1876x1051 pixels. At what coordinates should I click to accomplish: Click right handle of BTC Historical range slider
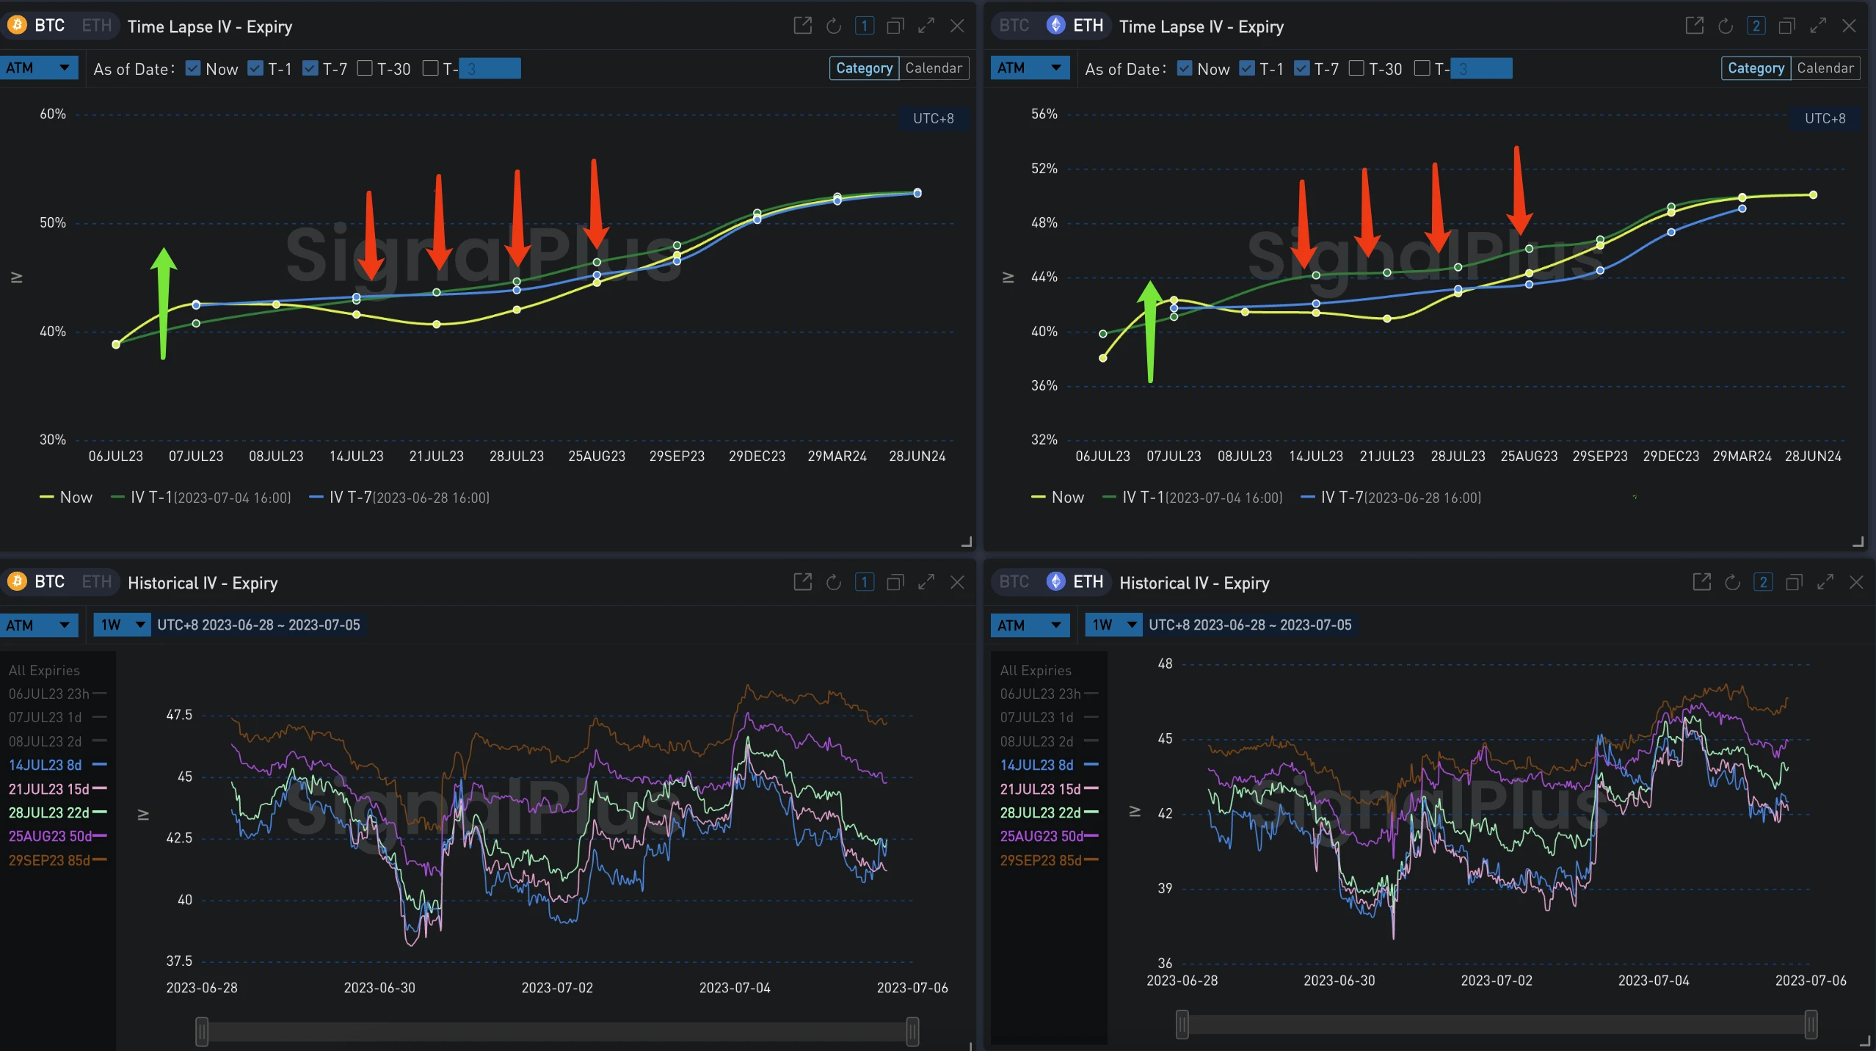pos(912,1031)
